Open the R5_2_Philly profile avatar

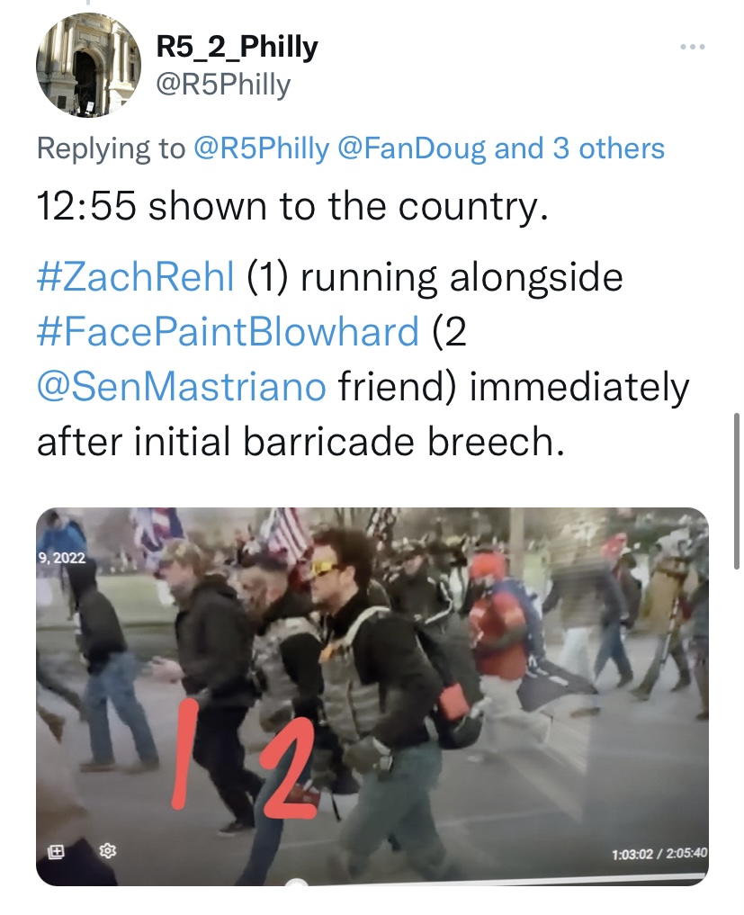click(x=88, y=65)
